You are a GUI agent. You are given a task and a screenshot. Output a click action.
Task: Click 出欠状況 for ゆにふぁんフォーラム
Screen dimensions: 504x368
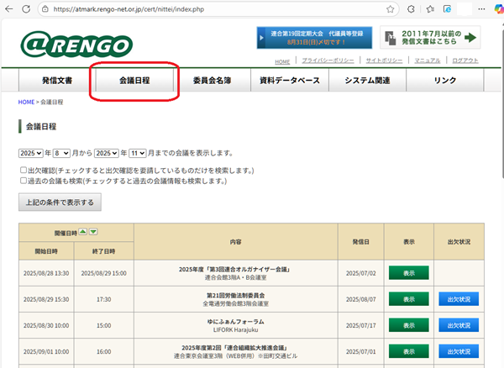click(459, 325)
